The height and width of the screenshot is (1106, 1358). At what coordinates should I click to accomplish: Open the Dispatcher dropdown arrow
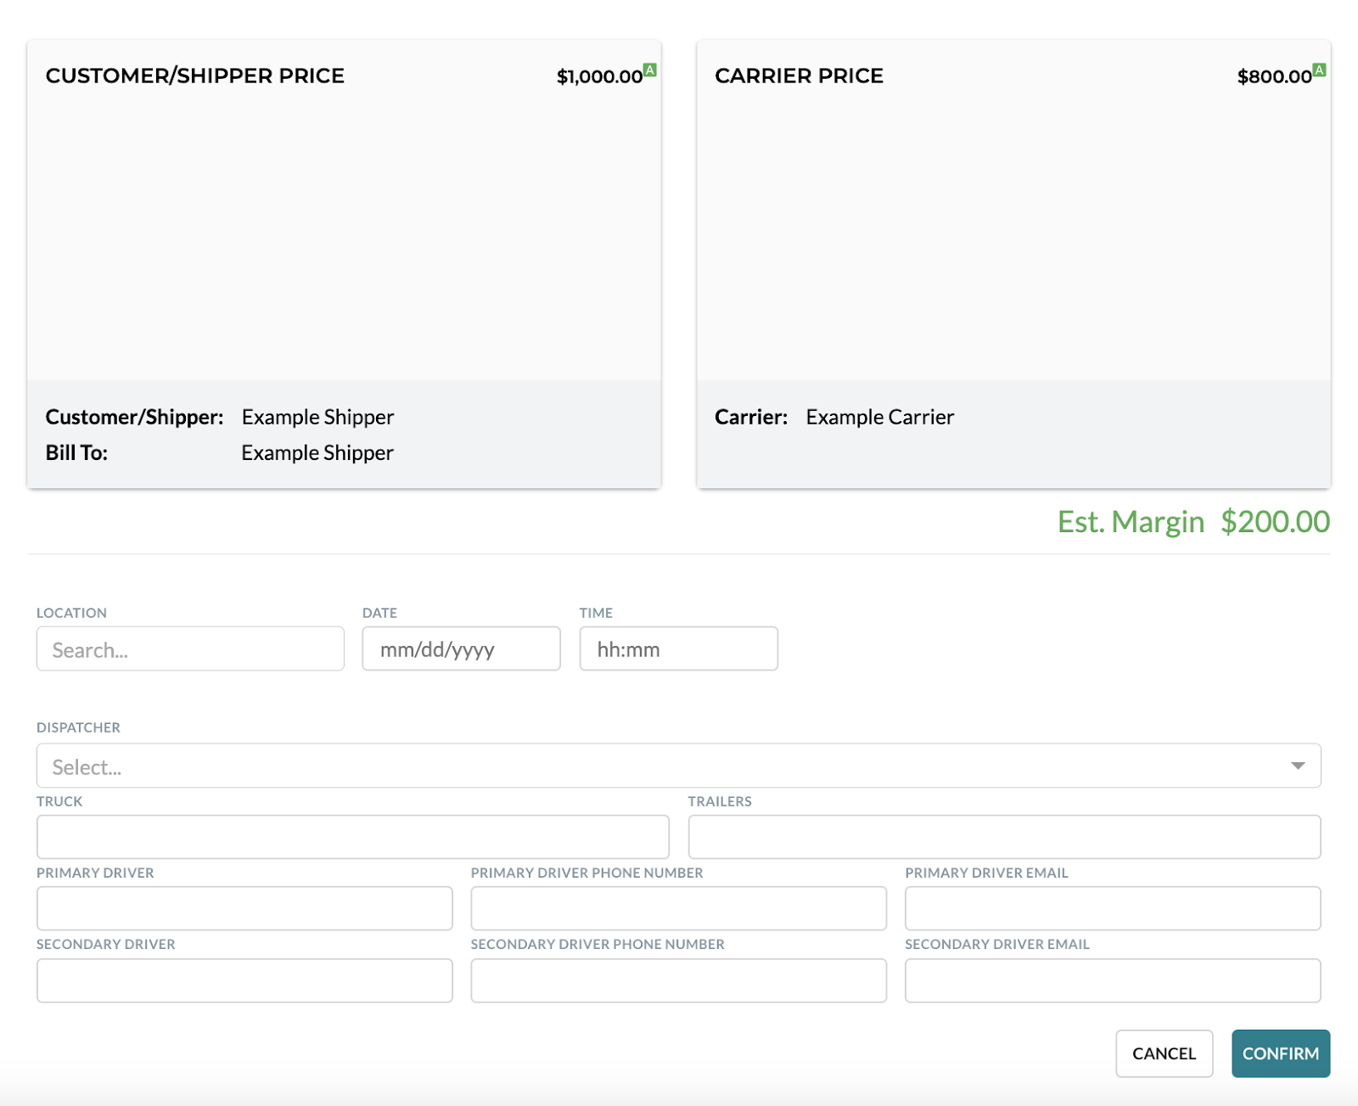pos(1298,766)
